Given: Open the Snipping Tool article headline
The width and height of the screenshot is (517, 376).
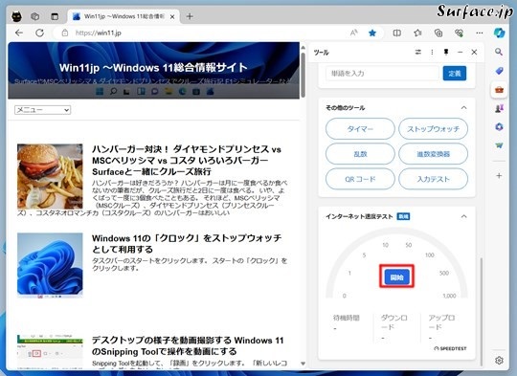Looking at the screenshot, I should pyautogui.click(x=188, y=345).
